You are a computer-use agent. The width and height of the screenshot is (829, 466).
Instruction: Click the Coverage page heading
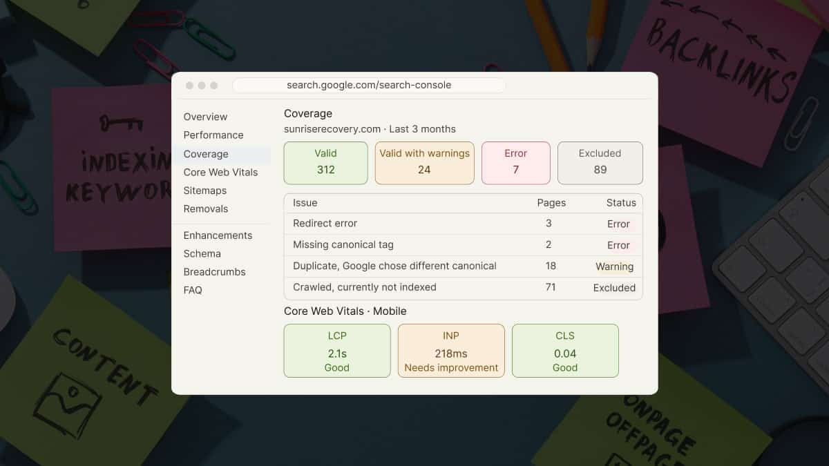308,113
